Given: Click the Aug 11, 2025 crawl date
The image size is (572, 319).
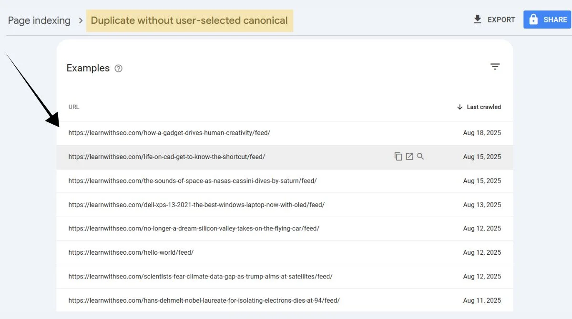Looking at the screenshot, I should 482,300.
